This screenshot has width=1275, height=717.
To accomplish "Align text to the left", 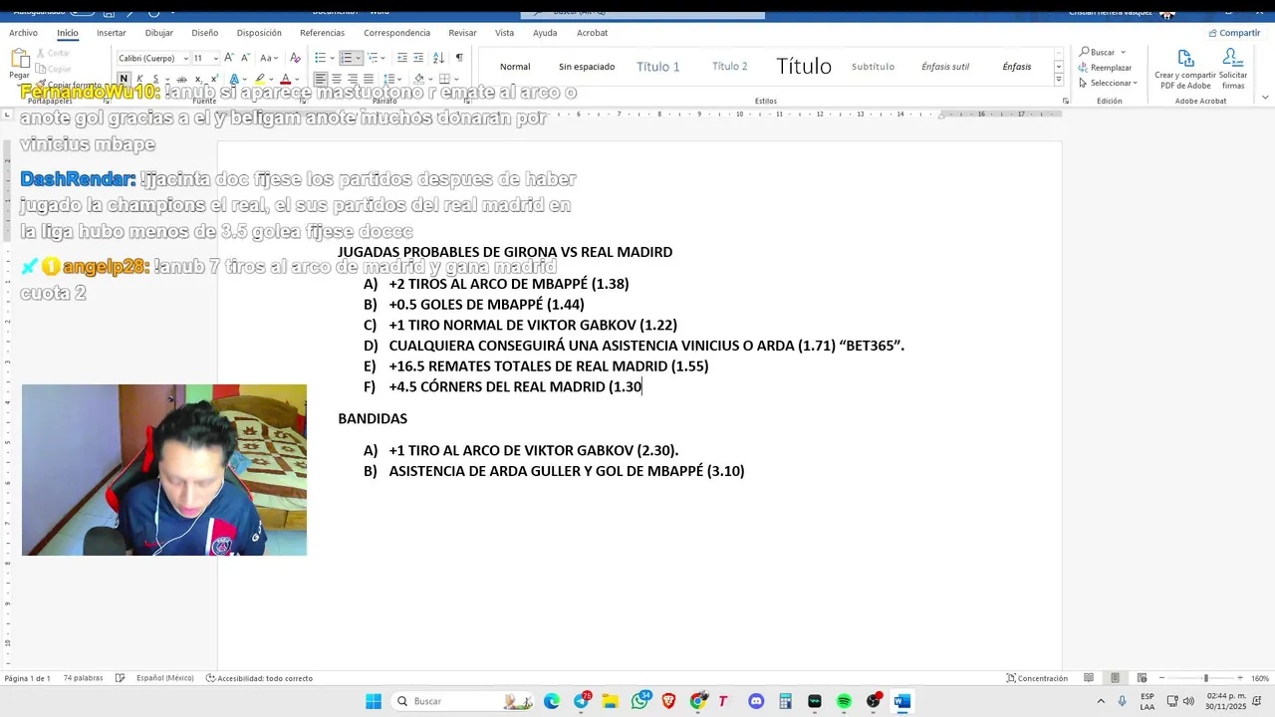I will (x=320, y=79).
